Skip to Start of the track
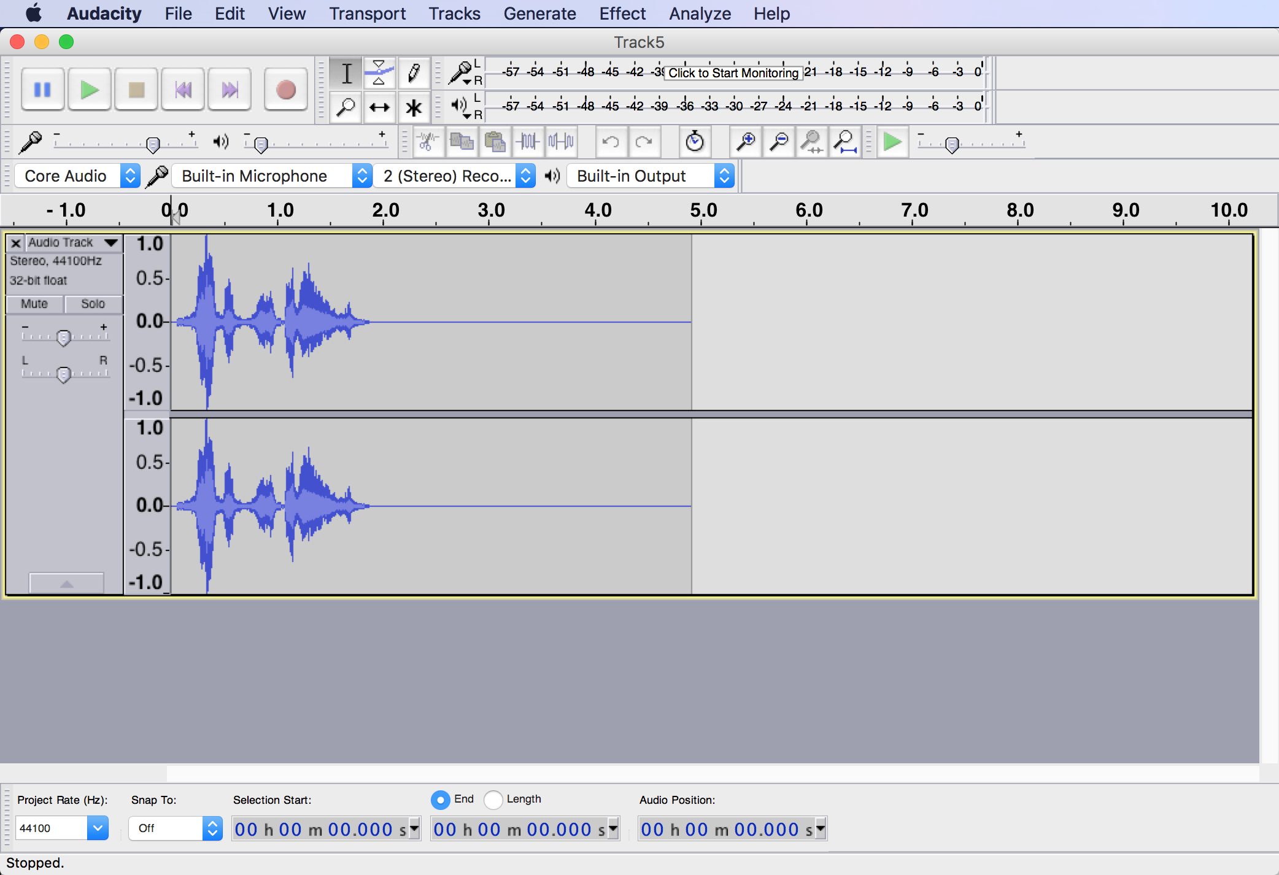1279x875 pixels. pyautogui.click(x=183, y=90)
